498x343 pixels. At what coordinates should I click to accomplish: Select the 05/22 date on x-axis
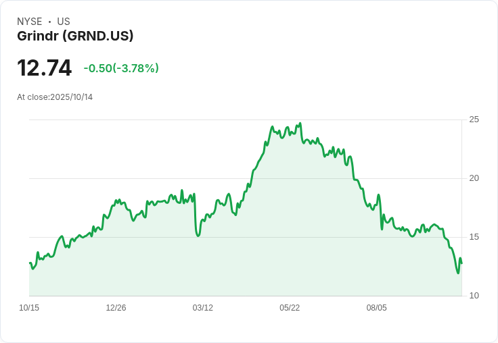point(290,308)
